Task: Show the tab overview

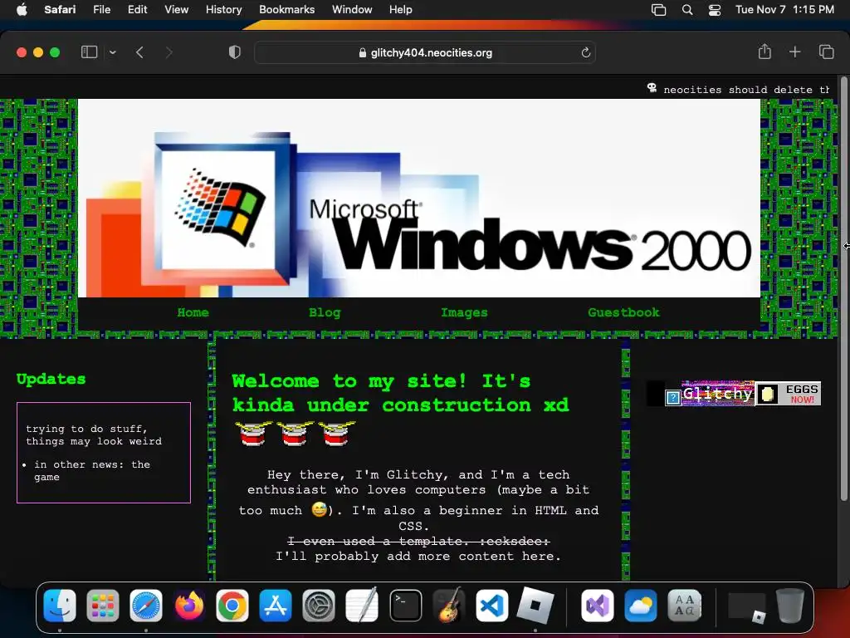Action: [826, 52]
